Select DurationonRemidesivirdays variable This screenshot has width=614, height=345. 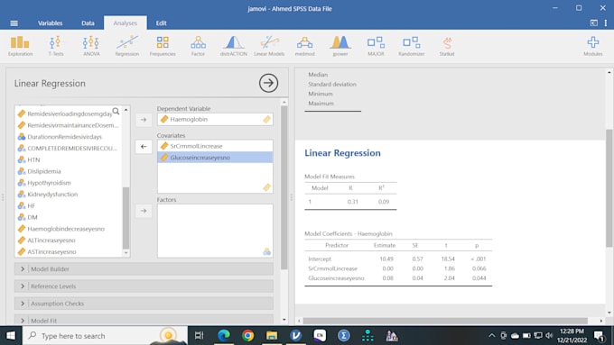[x=69, y=137]
